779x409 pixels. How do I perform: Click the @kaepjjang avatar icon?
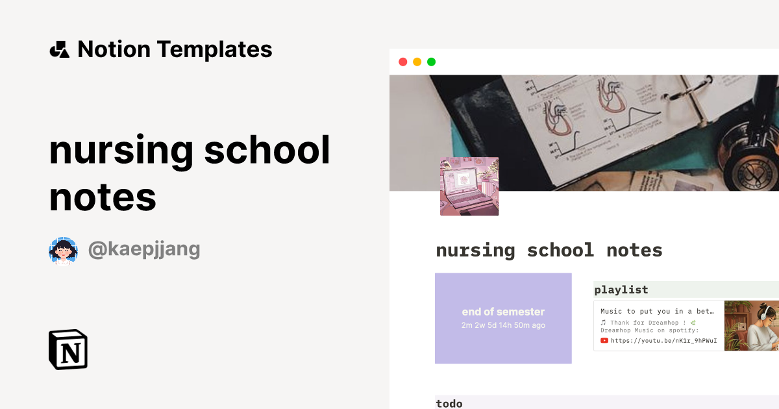click(63, 249)
